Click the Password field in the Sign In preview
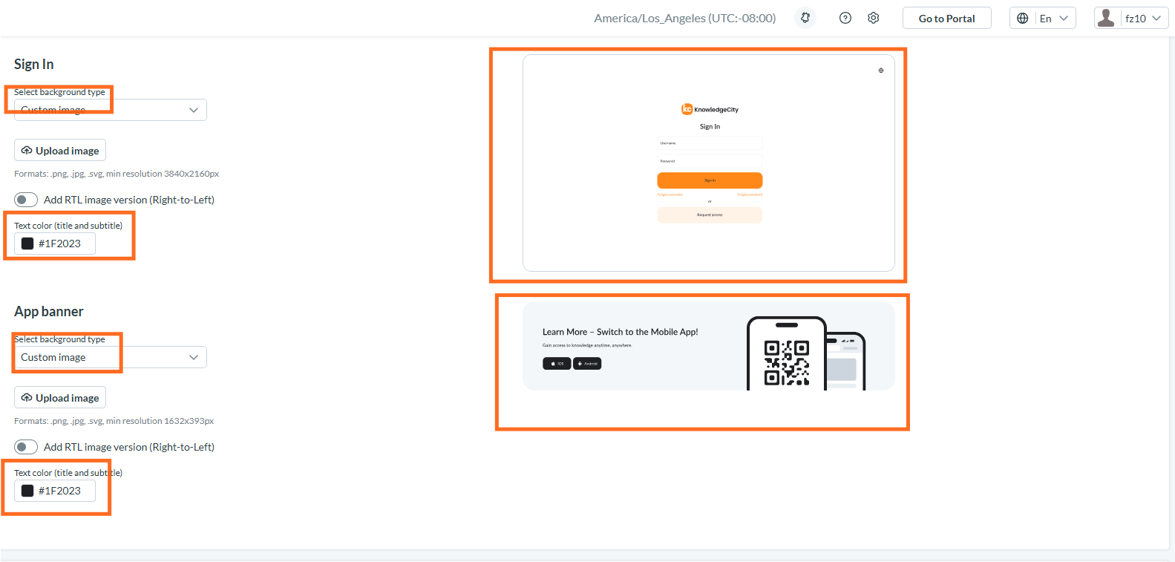This screenshot has width=1175, height=562. 710,161
